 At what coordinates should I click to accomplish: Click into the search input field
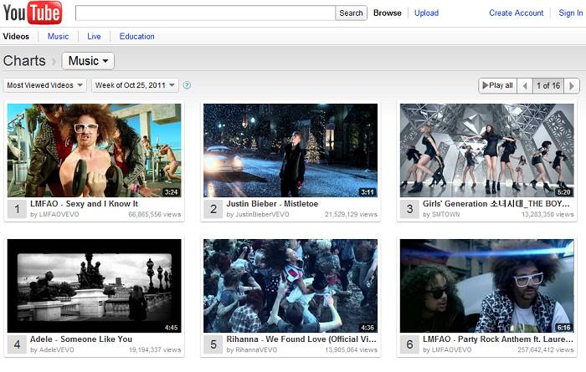tap(205, 13)
